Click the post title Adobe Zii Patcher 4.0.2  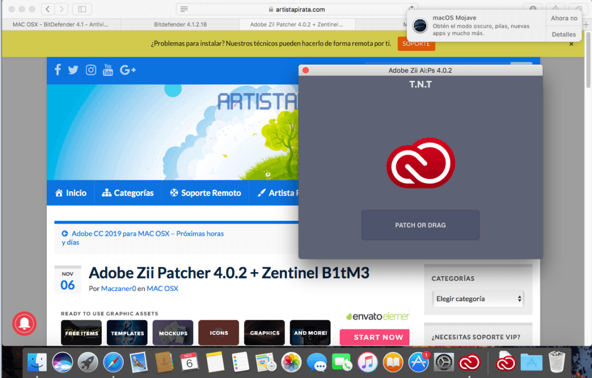tap(229, 273)
